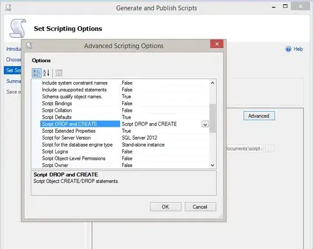Select the Include unsupported statements row

[x=124, y=90]
